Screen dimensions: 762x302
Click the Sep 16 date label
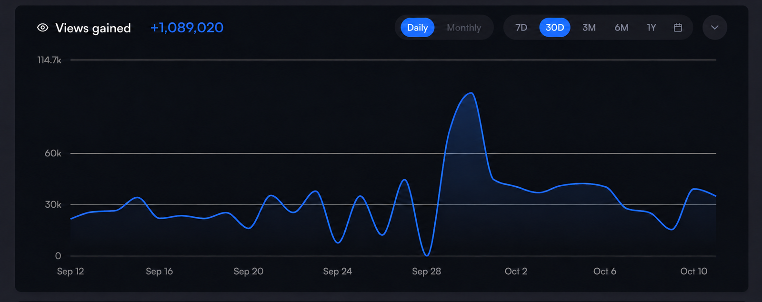[x=159, y=271]
